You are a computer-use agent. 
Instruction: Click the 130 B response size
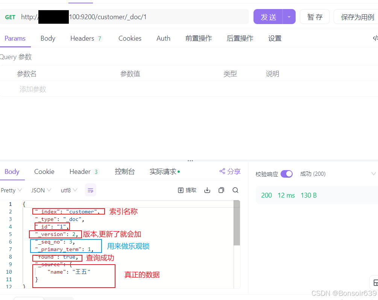308,195
